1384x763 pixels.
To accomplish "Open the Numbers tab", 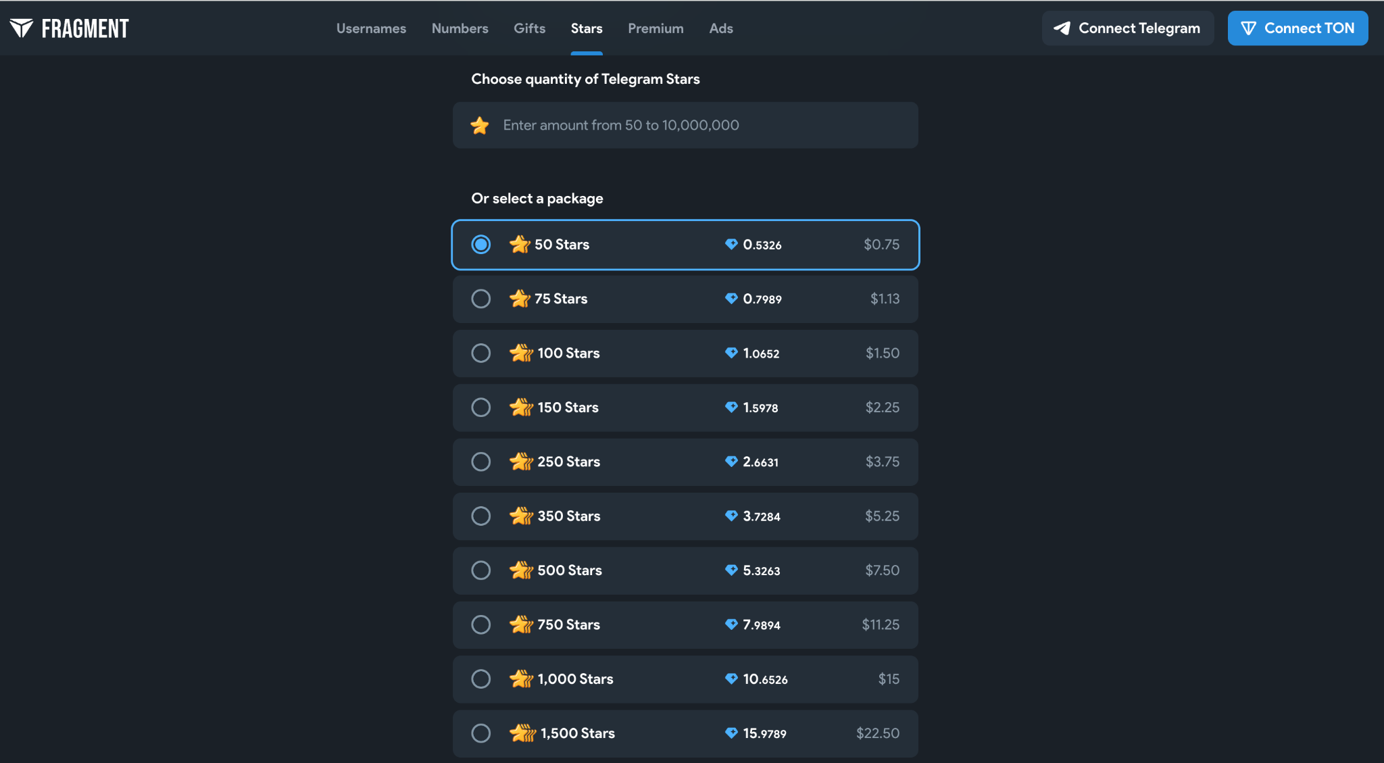I will (x=460, y=28).
